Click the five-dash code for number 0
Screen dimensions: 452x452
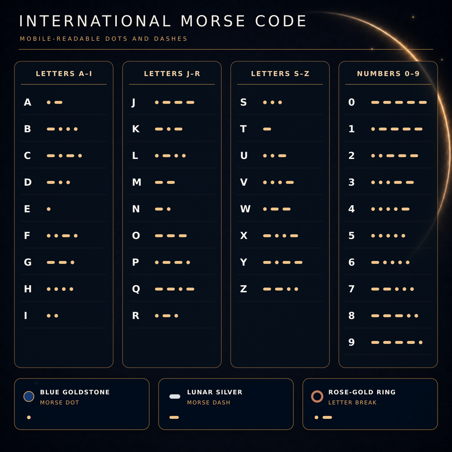(399, 102)
